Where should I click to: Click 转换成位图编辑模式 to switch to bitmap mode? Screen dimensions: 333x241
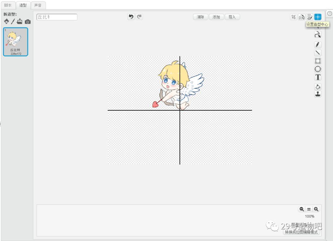(301, 232)
